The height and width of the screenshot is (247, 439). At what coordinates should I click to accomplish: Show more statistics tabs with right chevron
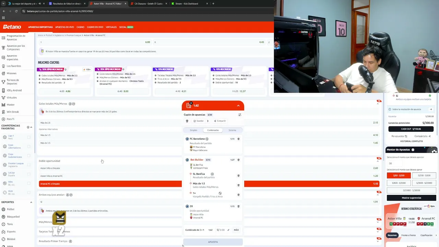coord(436,235)
